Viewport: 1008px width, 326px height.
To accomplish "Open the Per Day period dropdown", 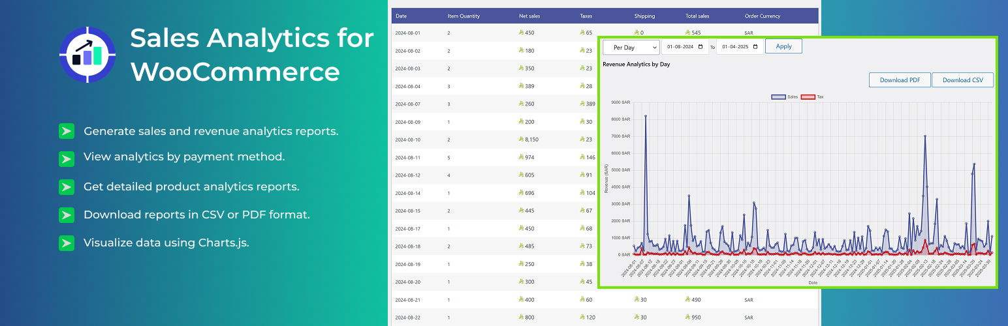I will coord(631,47).
